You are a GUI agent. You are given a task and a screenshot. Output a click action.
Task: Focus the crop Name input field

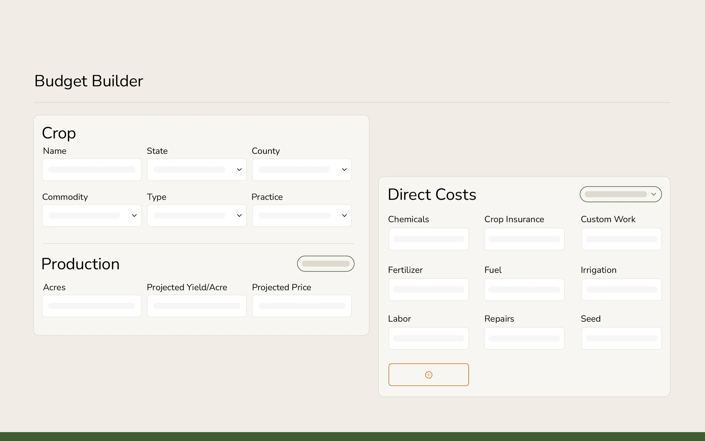[92, 170]
